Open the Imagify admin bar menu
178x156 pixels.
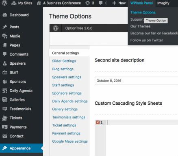click(x=163, y=3)
